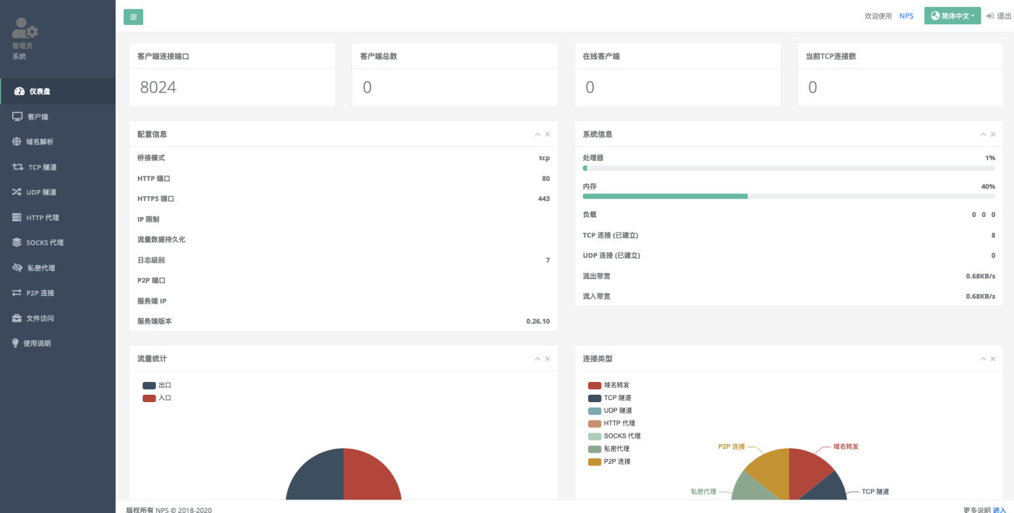
Task: Click the UDP 隧道 shuffle icon
Action: [x=17, y=192]
